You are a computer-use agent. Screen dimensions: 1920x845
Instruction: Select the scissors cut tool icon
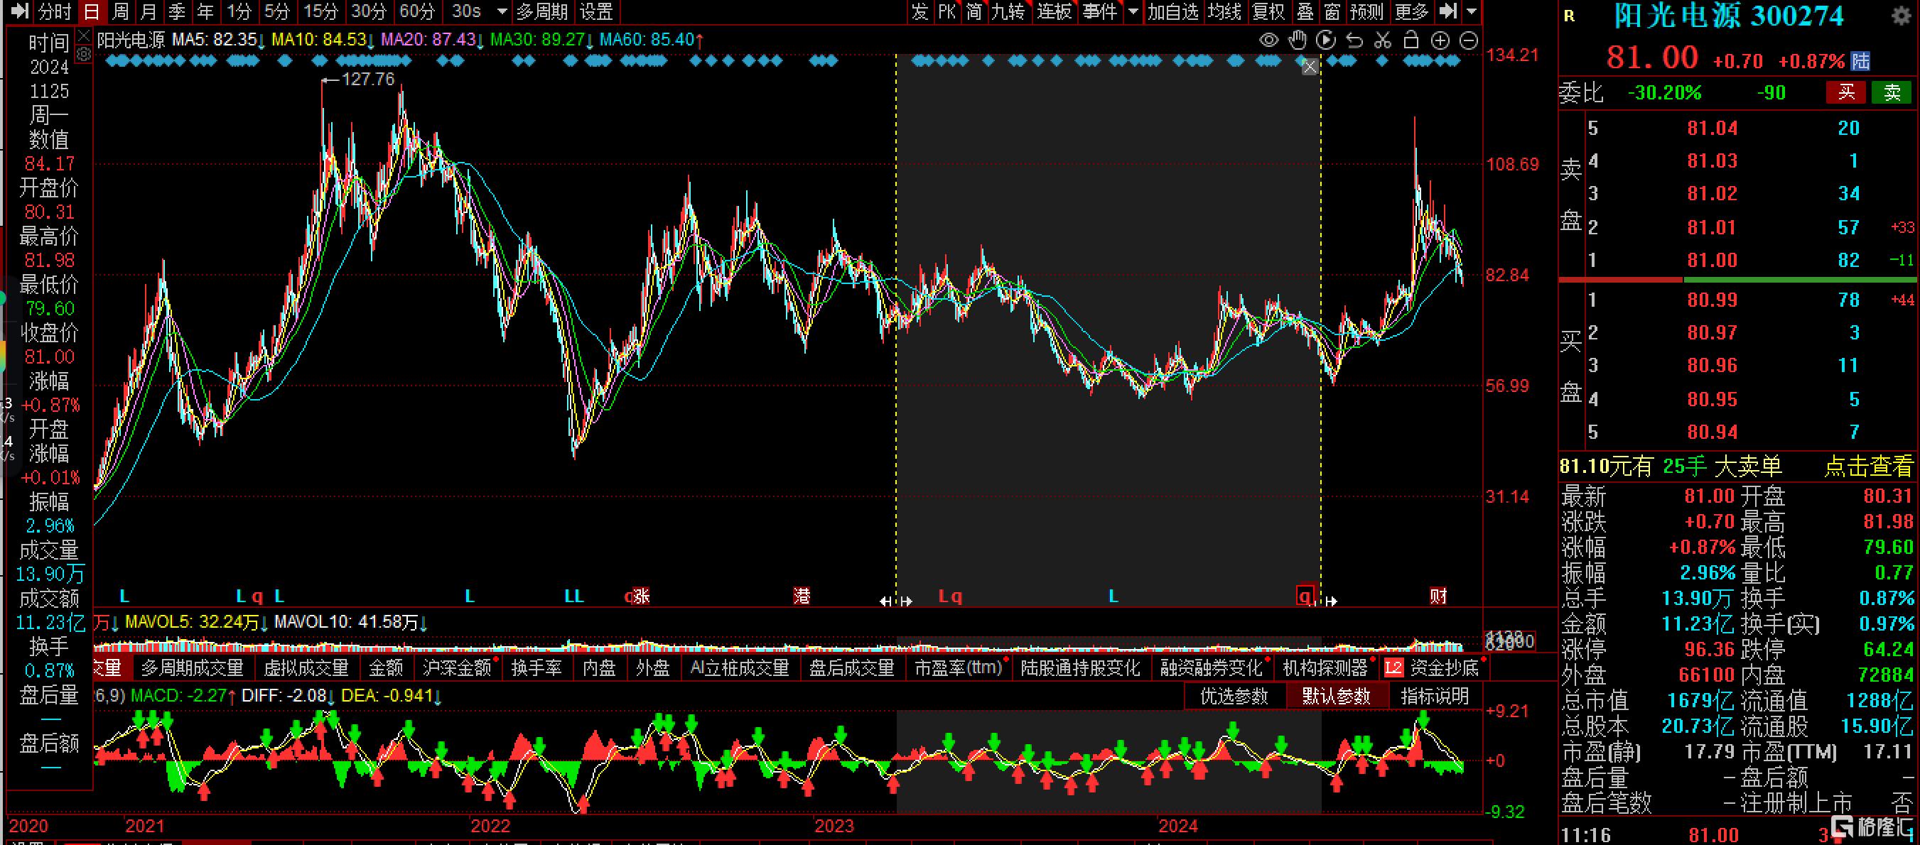1383,40
